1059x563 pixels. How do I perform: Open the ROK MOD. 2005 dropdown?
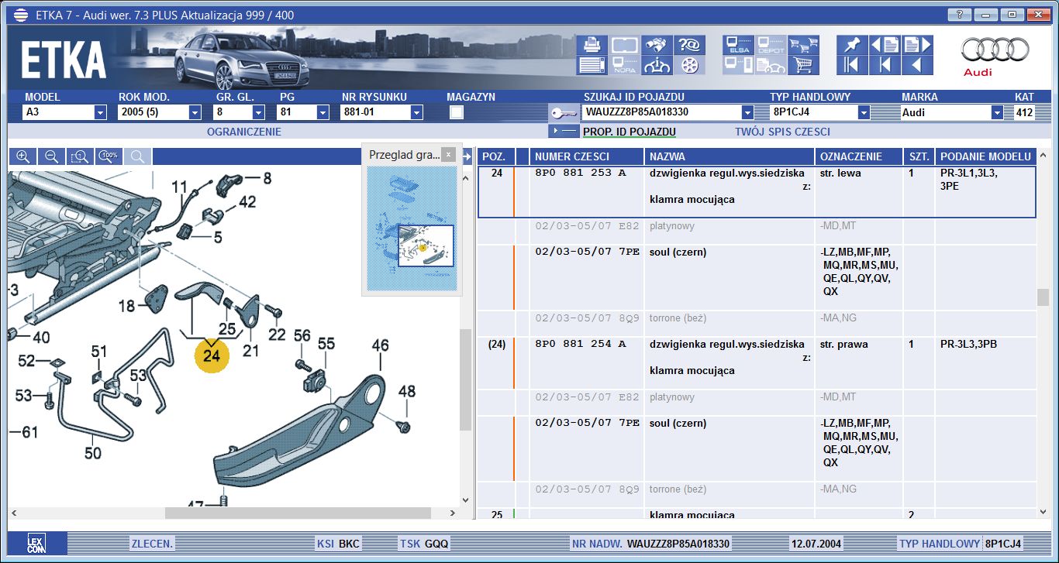(195, 112)
